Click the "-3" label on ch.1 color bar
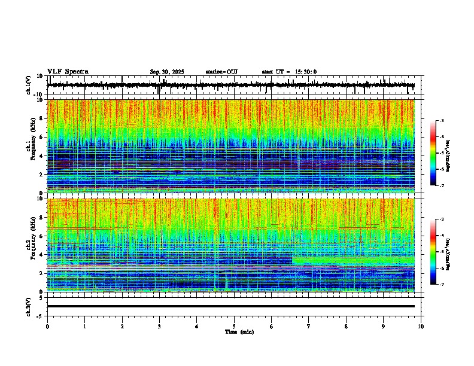This screenshot has width=474, height=366. [441, 120]
